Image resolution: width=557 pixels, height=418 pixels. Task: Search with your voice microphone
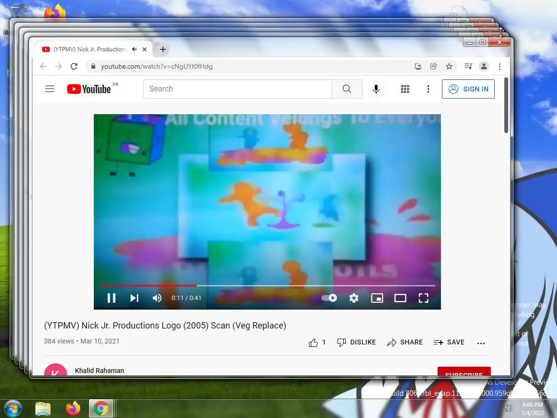(x=376, y=89)
